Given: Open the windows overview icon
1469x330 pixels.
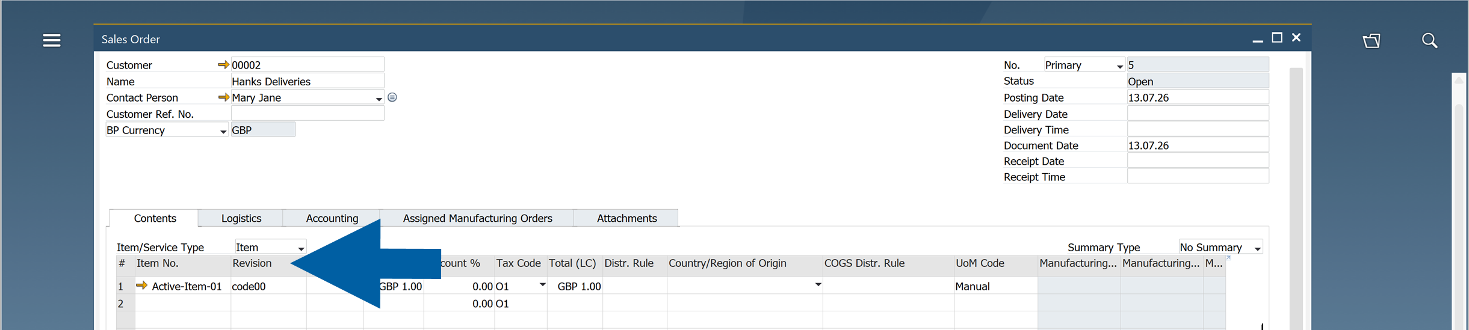Looking at the screenshot, I should point(1372,40).
